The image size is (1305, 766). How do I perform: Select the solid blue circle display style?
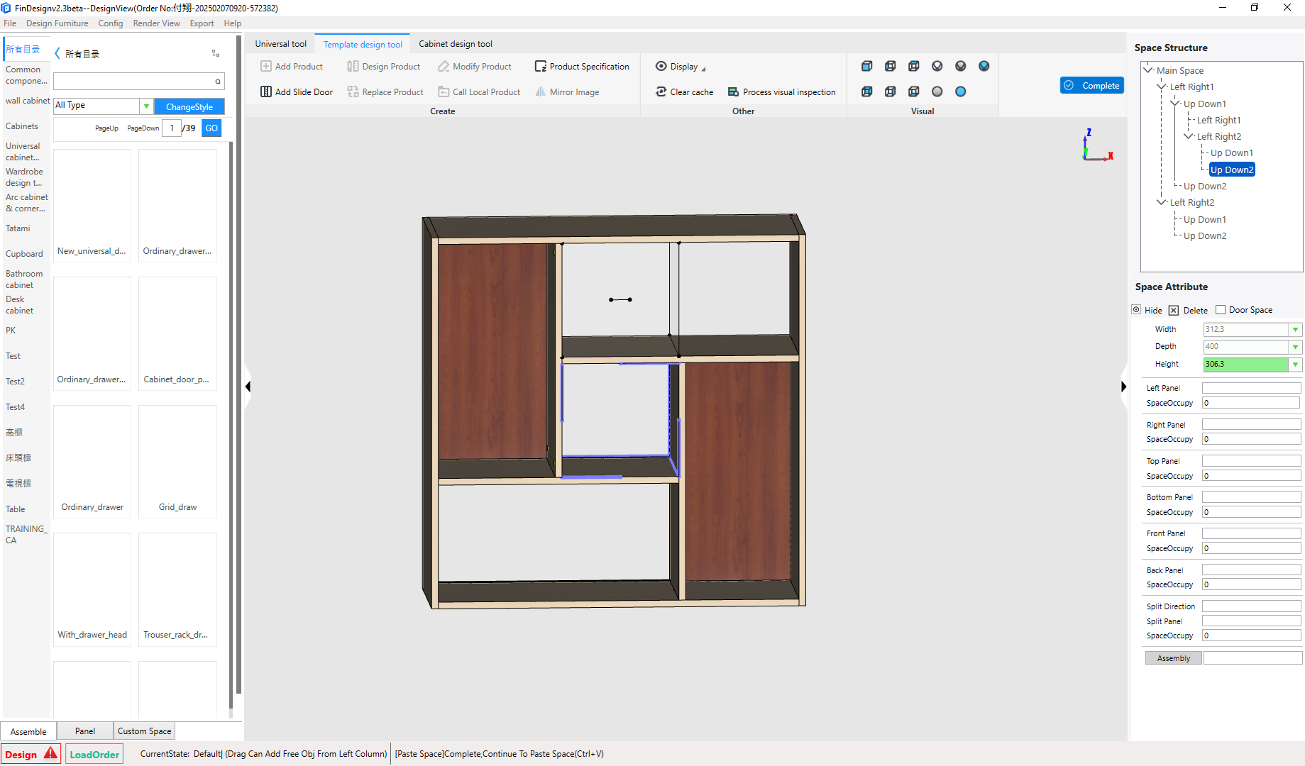coord(960,91)
